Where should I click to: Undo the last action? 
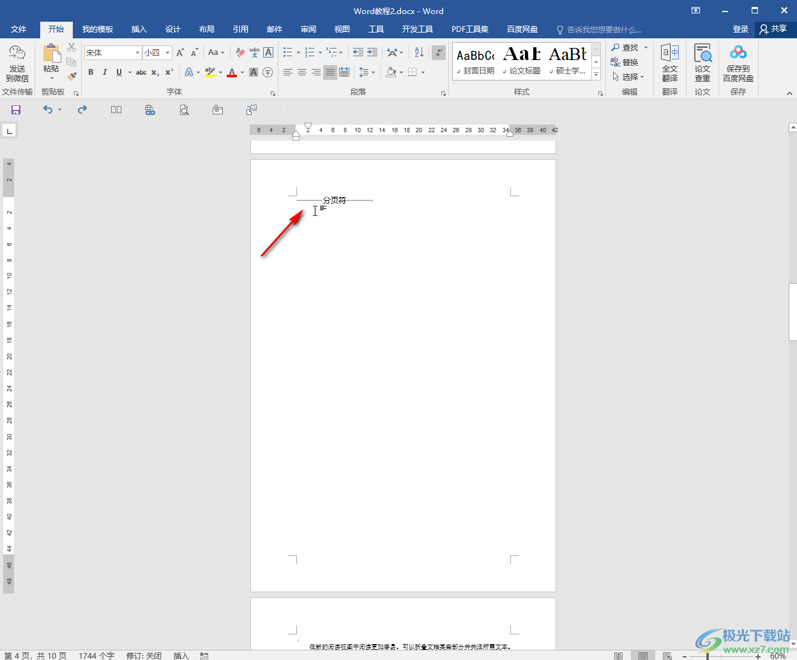(x=48, y=110)
